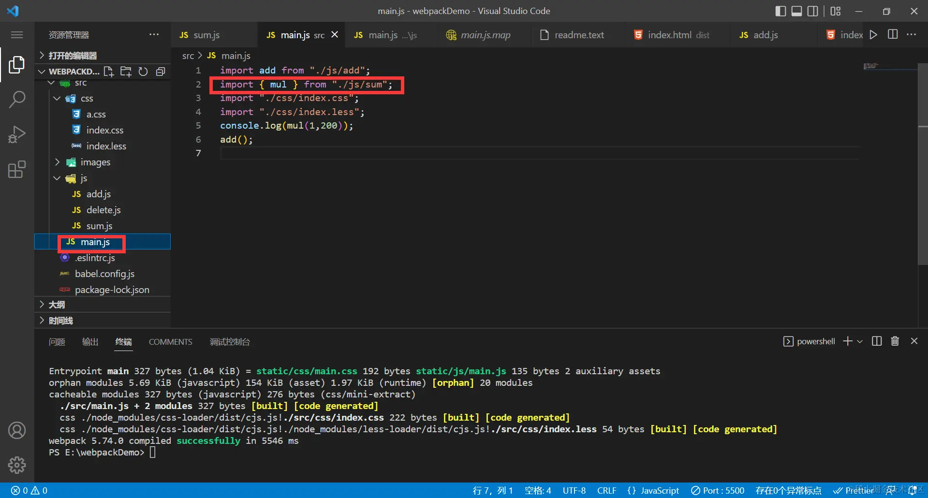Click the Manage settings gear icon
This screenshot has height=498, width=928.
tap(17, 465)
